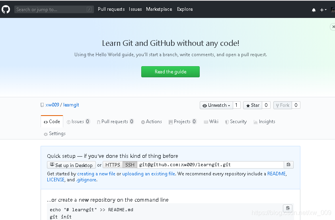
Task: Copy the command line snippet to clipboard
Action: coord(288,208)
